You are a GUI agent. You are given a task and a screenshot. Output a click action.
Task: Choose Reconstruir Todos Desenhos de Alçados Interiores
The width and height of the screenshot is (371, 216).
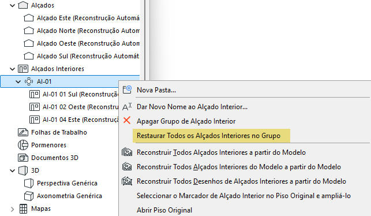pyautogui.click(x=241, y=181)
